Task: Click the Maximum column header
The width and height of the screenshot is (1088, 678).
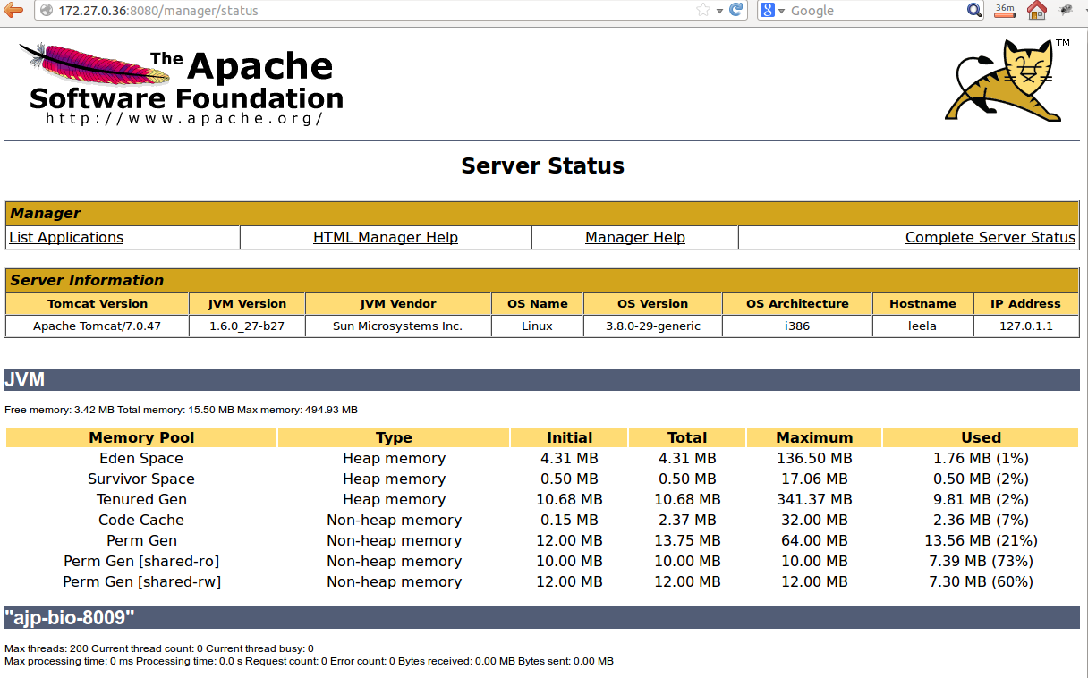Action: 814,437
